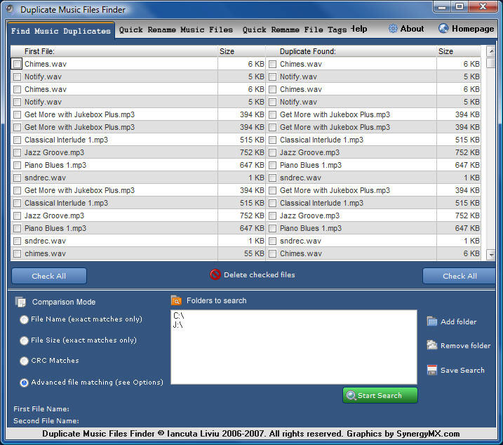This screenshot has height=445, width=503.
Task: Click the last duplicate sndrec.wav name
Action: (300, 241)
